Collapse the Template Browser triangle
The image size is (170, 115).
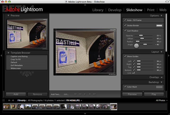click(8, 53)
